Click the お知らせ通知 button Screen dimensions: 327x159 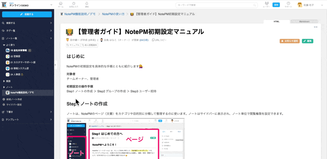click(x=289, y=41)
